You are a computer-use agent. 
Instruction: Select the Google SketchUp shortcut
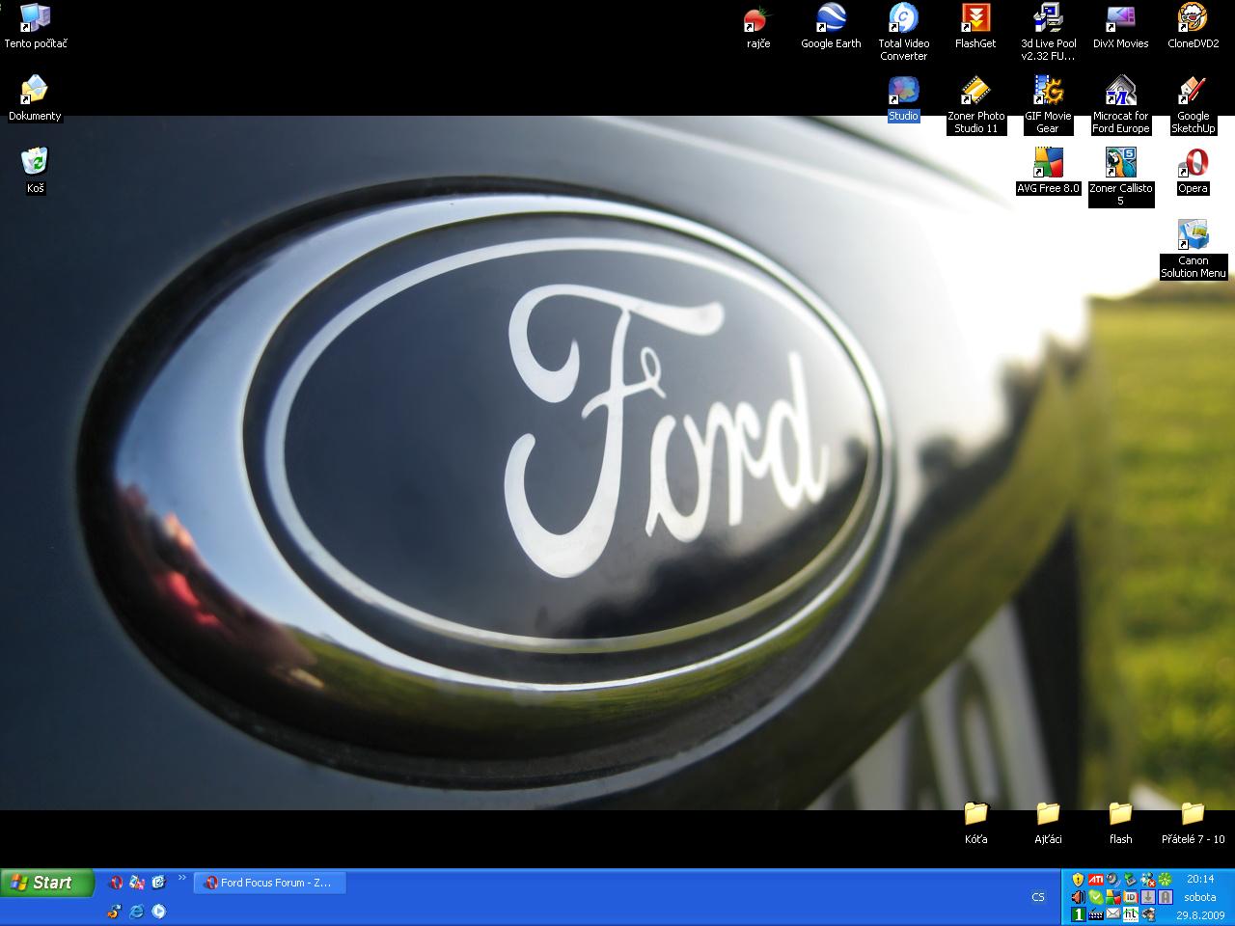point(1193,92)
